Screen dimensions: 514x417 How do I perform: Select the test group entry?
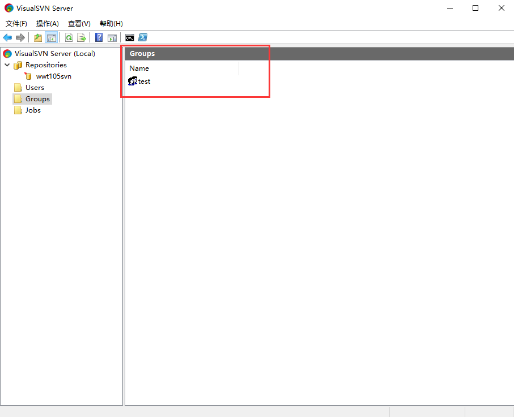pos(144,81)
